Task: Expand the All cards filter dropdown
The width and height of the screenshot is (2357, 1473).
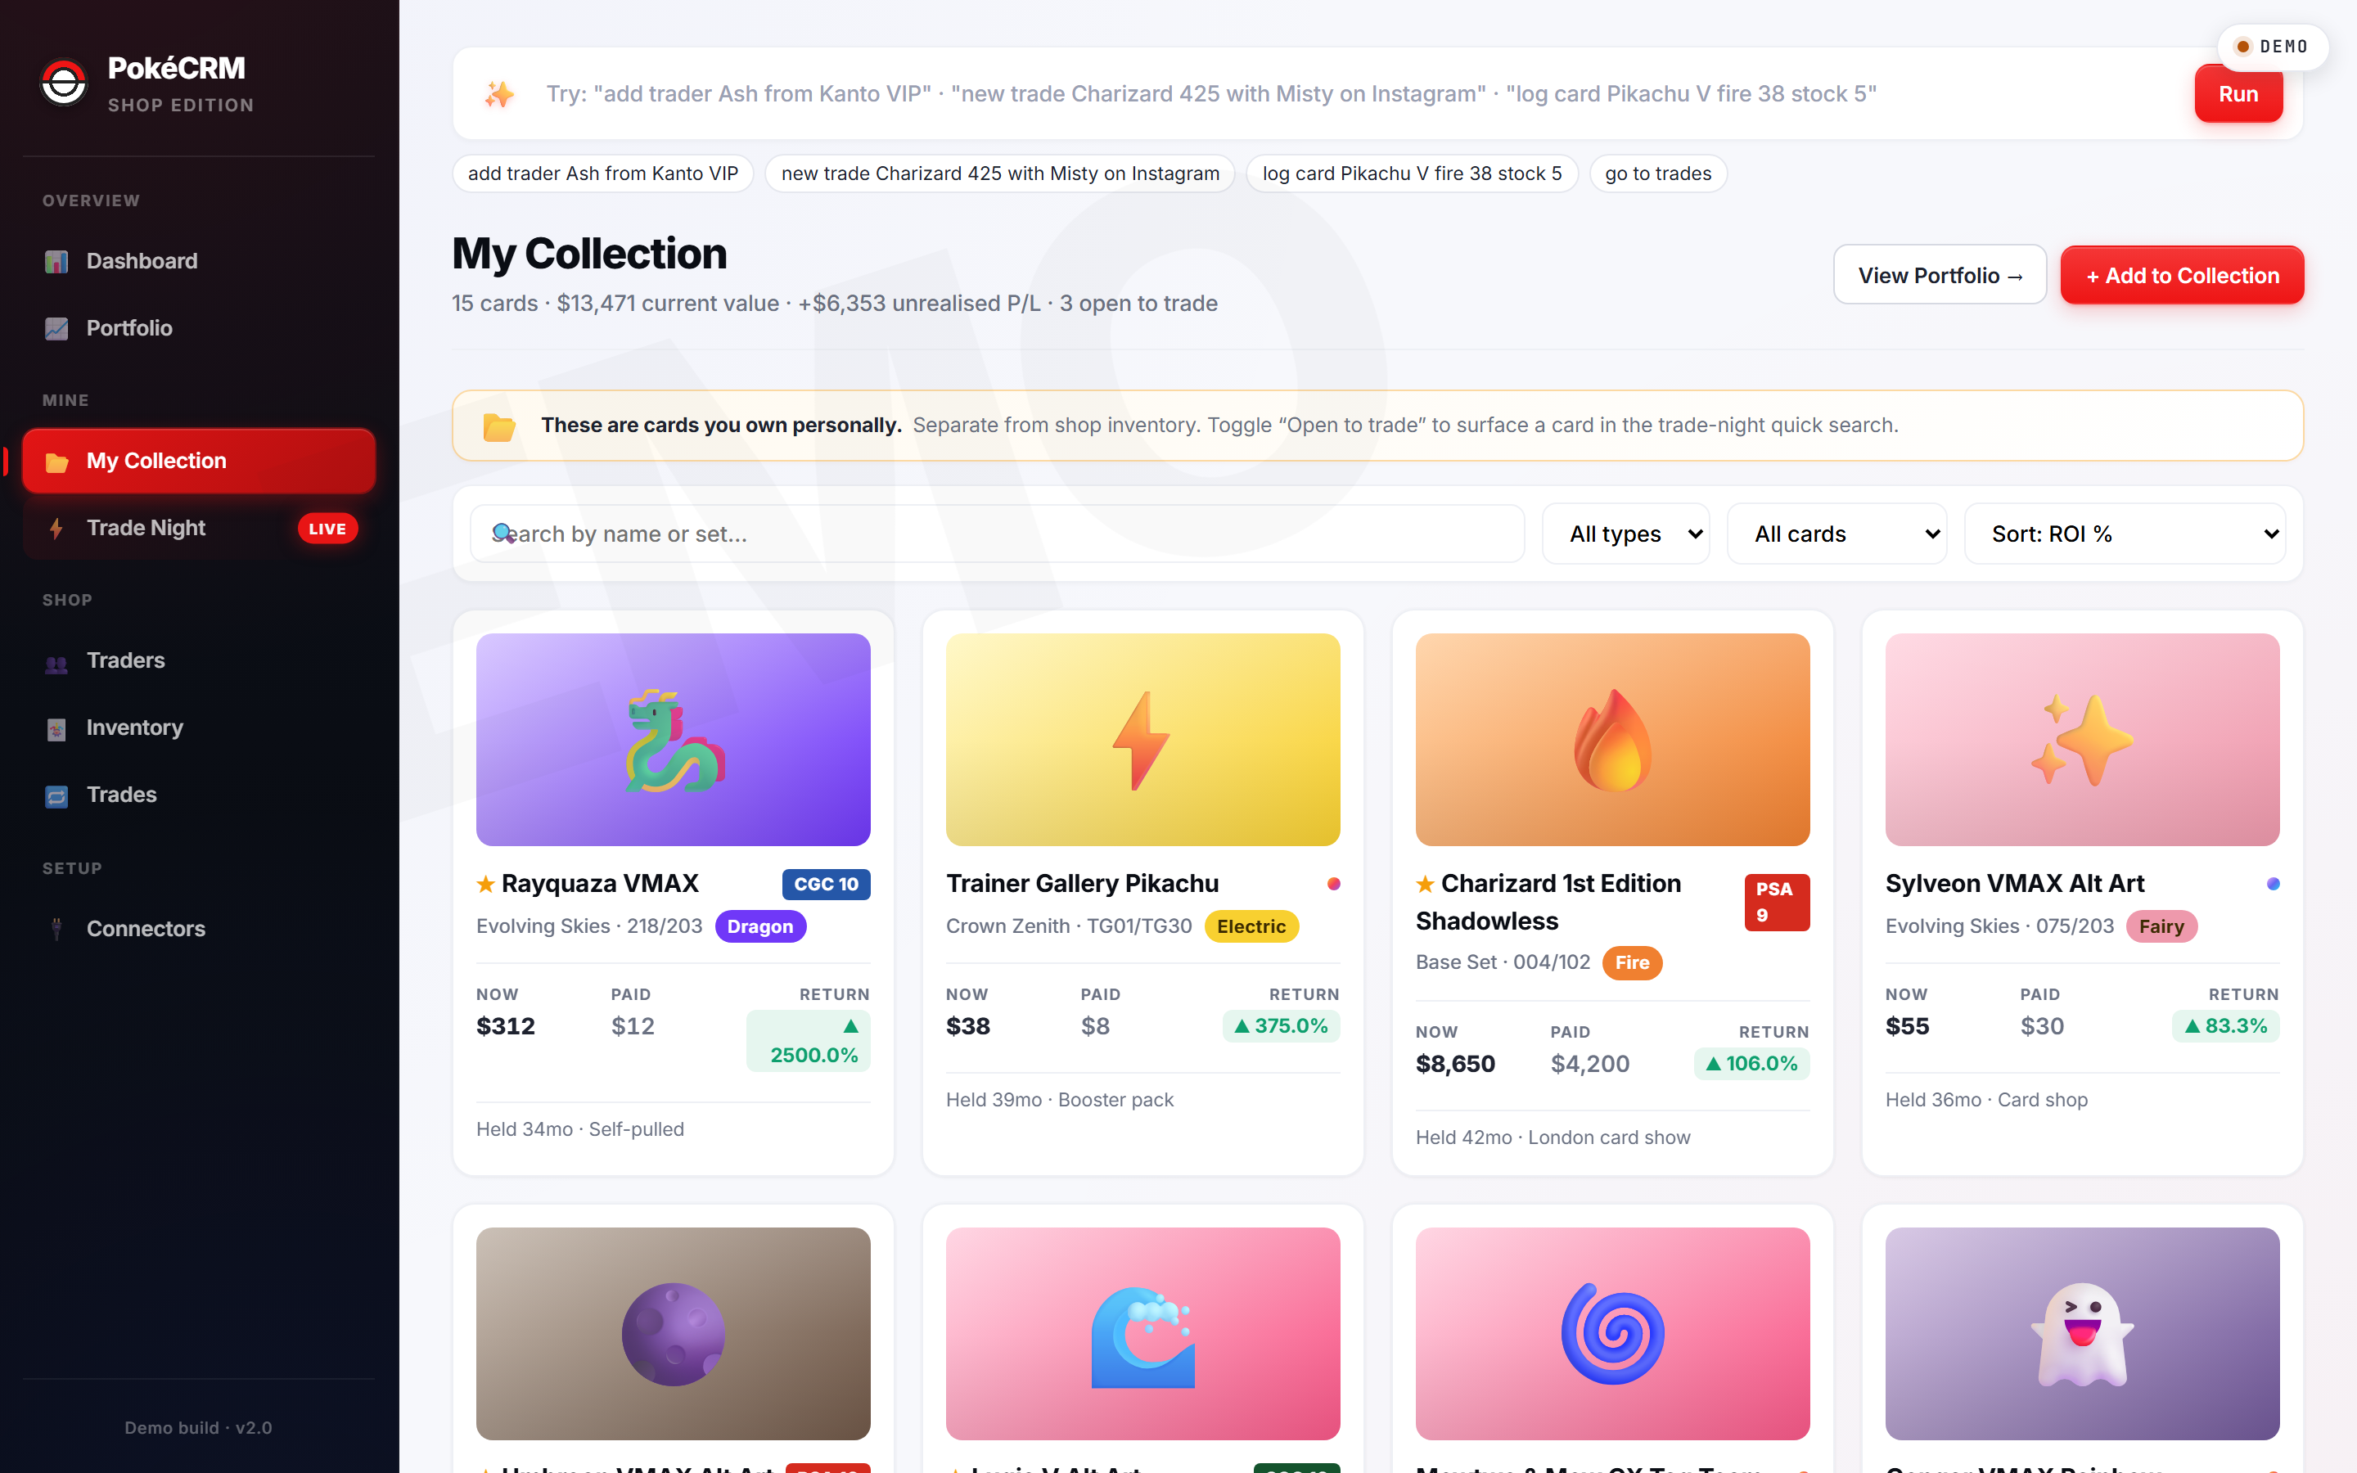Action: pos(1836,534)
